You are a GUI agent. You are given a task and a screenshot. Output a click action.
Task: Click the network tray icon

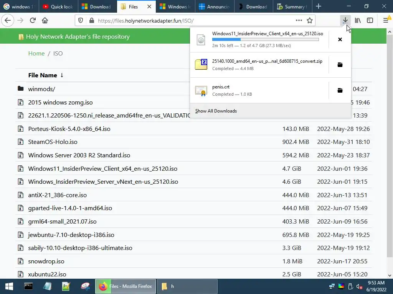pyautogui.click(x=332, y=286)
